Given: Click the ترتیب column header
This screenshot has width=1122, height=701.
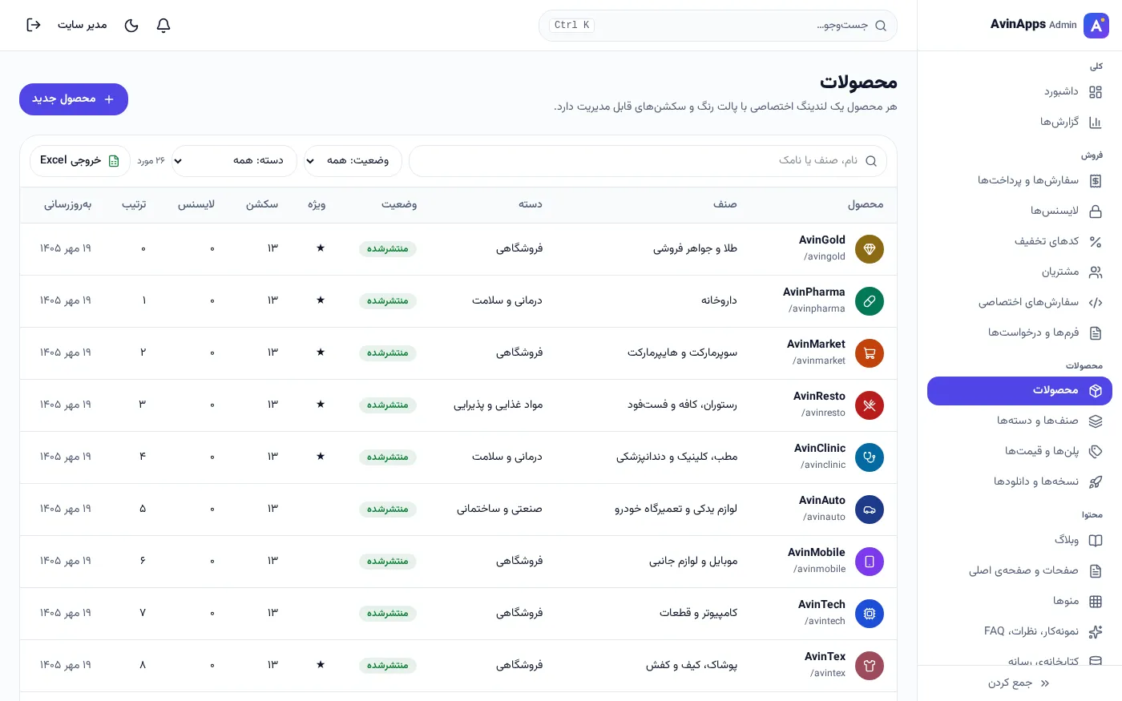Looking at the screenshot, I should pos(134,205).
